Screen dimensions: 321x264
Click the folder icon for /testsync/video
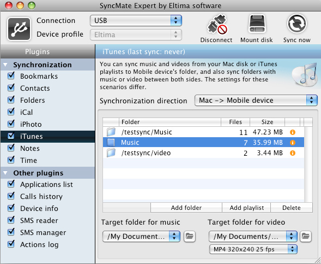[111, 153]
